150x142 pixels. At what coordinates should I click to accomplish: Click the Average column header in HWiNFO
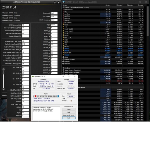point(140,5)
